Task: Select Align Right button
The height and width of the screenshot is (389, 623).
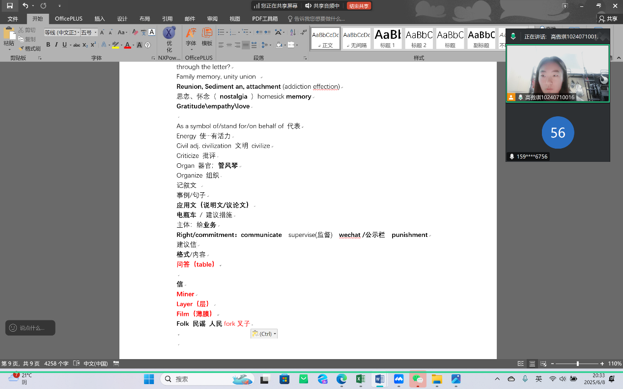Action: (x=238, y=45)
